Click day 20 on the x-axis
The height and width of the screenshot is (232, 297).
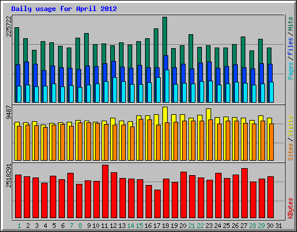coord(183,226)
